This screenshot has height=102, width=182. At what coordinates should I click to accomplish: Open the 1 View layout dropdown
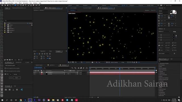(x=123, y=62)
